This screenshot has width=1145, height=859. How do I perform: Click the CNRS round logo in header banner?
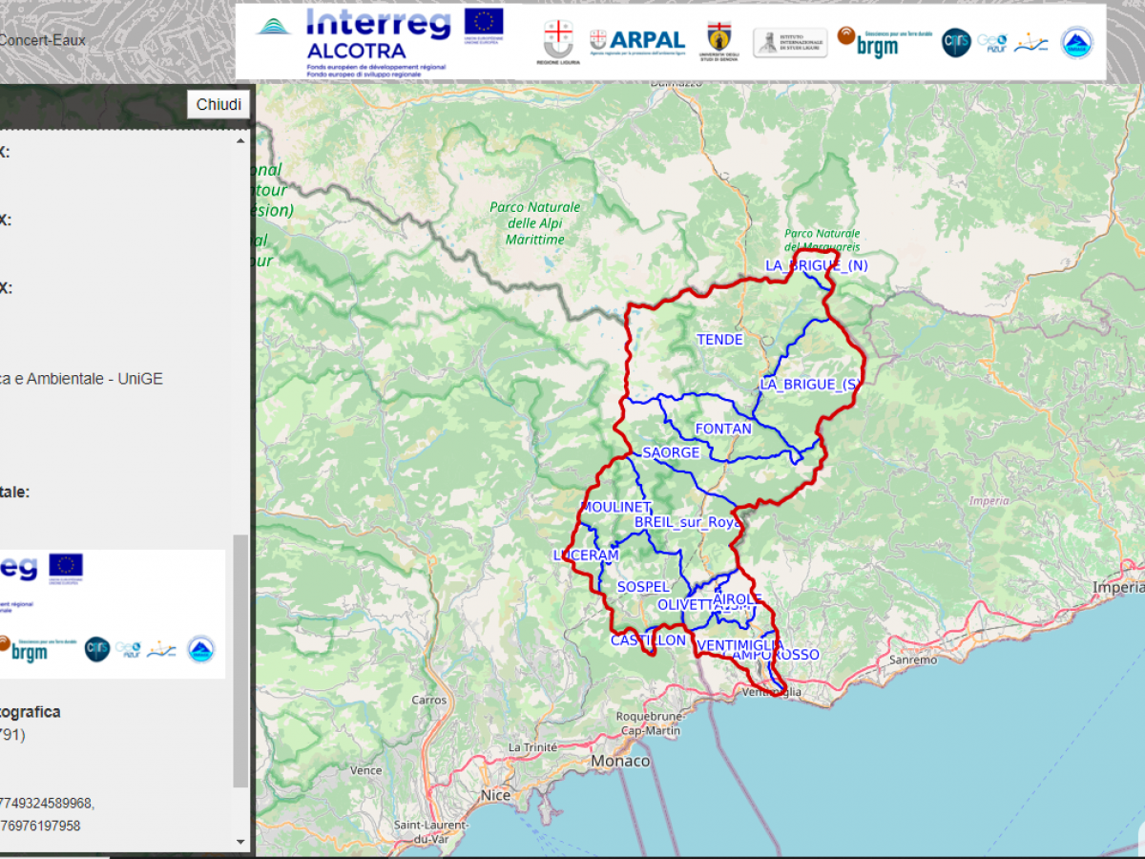pyautogui.click(x=956, y=42)
